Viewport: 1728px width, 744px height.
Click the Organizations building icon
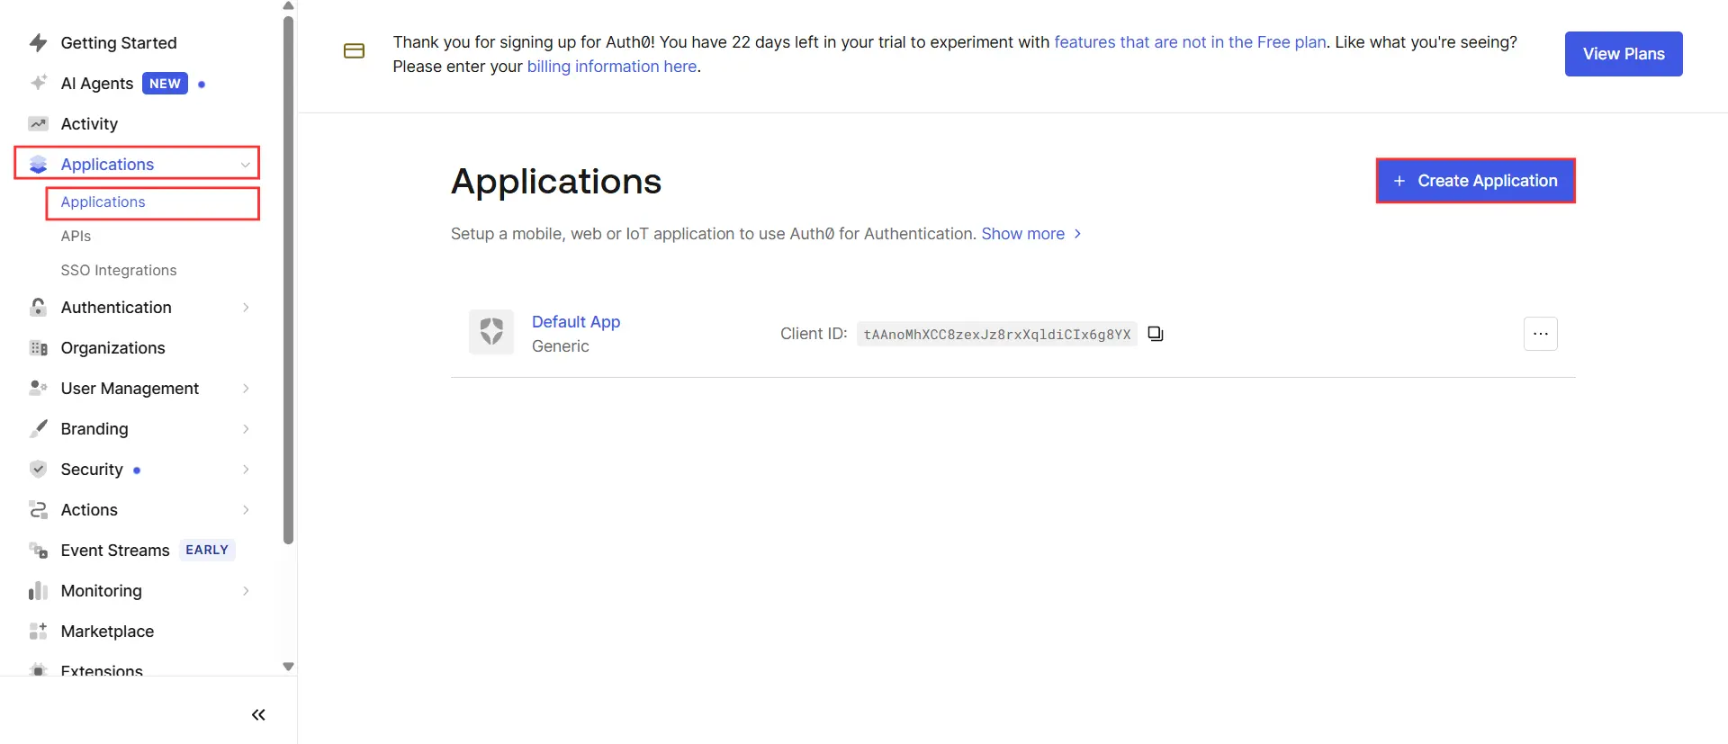click(38, 347)
